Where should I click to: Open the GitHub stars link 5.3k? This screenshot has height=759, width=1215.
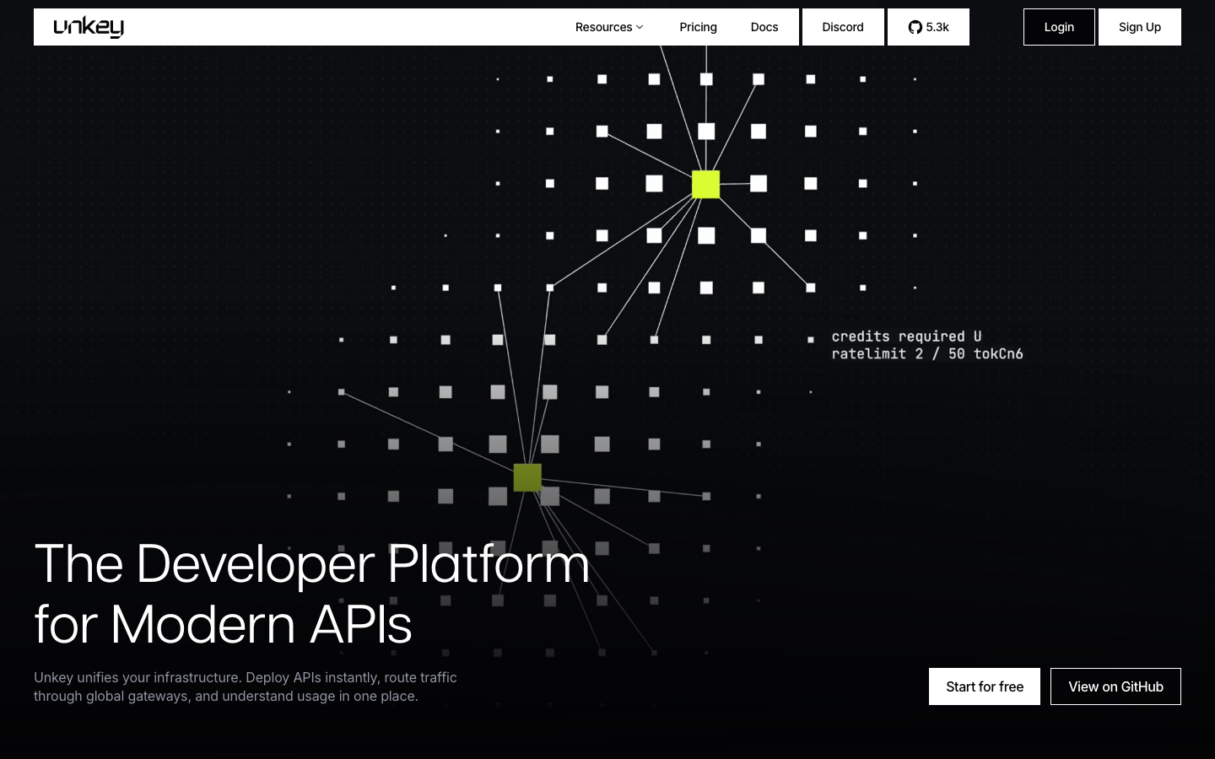click(x=928, y=27)
